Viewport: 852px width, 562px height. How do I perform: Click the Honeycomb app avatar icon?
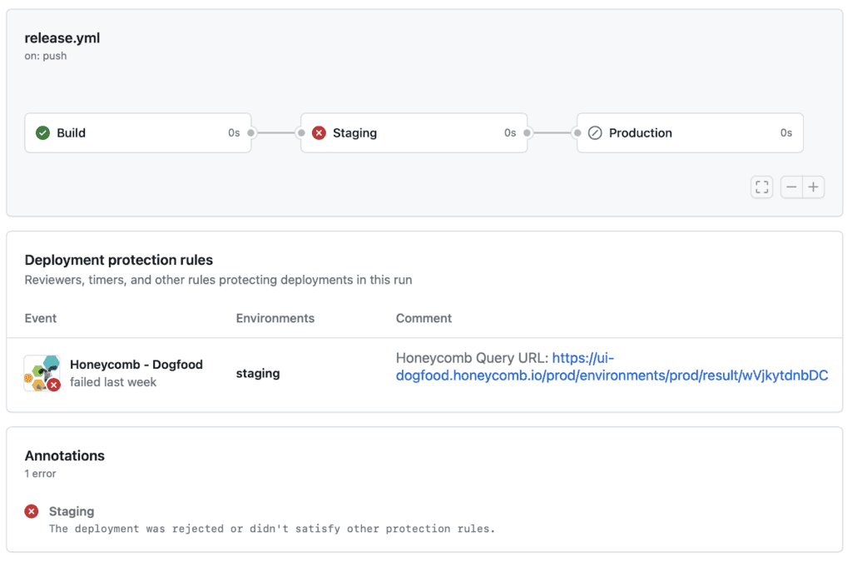tap(42, 373)
